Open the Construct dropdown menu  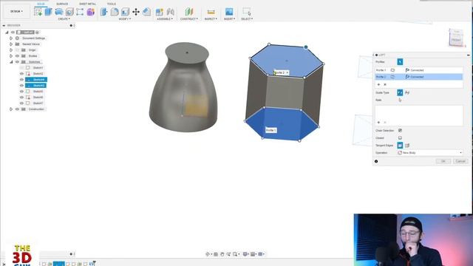click(189, 19)
